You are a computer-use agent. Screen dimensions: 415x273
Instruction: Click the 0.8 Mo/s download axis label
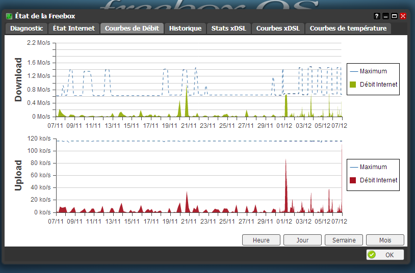(x=38, y=90)
